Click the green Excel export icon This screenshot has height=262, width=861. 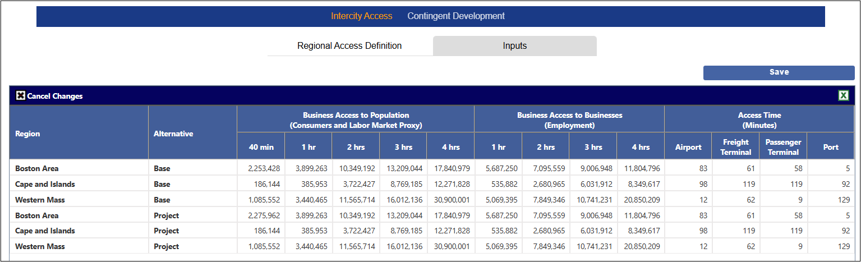(x=843, y=95)
